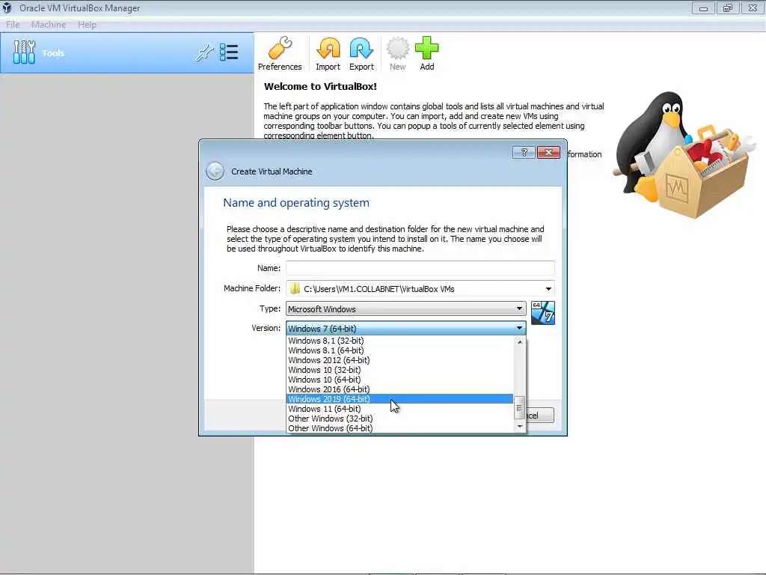This screenshot has height=575, width=766.
Task: Select highlighted Windows 2019 (64-bit) entry
Action: pyautogui.click(x=399, y=399)
